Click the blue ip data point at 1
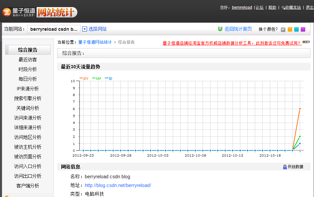The image size is (314, 197). (x=300, y=144)
